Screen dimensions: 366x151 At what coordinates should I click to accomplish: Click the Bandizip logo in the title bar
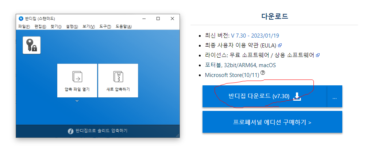(21, 19)
